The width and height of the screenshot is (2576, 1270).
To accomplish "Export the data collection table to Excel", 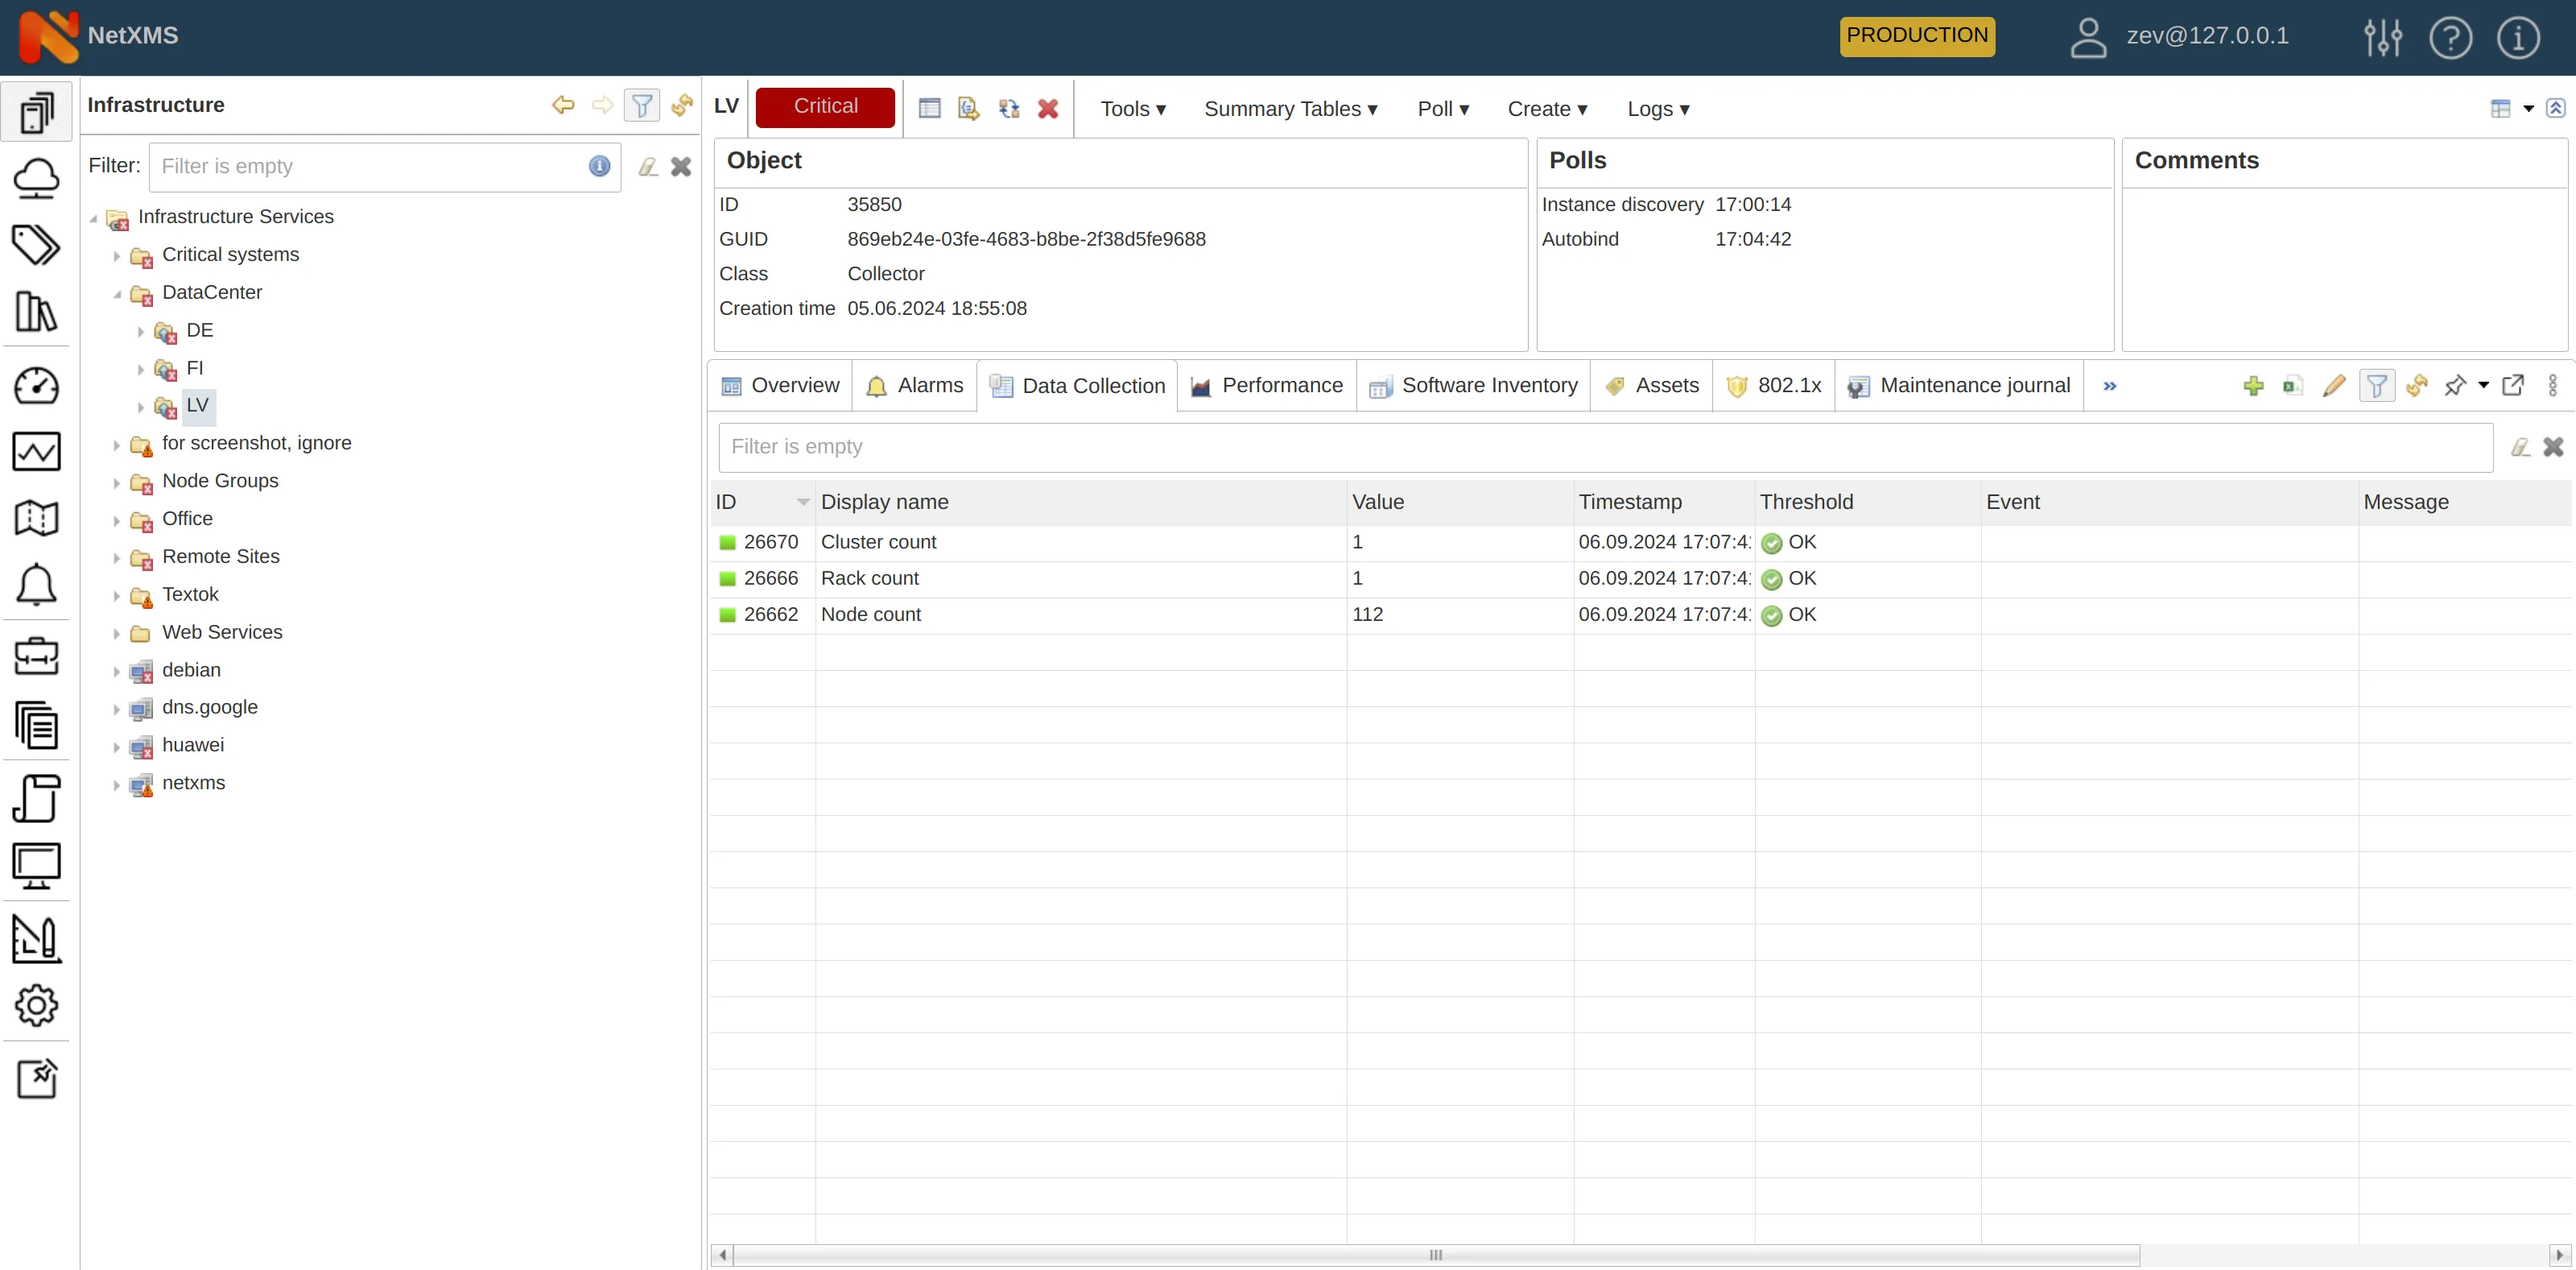I will (x=2292, y=387).
